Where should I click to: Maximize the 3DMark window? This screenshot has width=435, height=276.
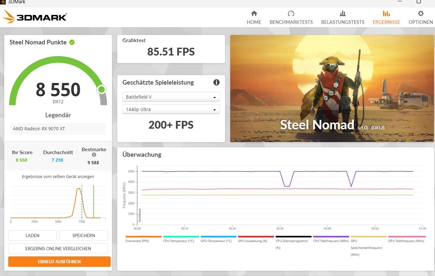pos(419,2)
